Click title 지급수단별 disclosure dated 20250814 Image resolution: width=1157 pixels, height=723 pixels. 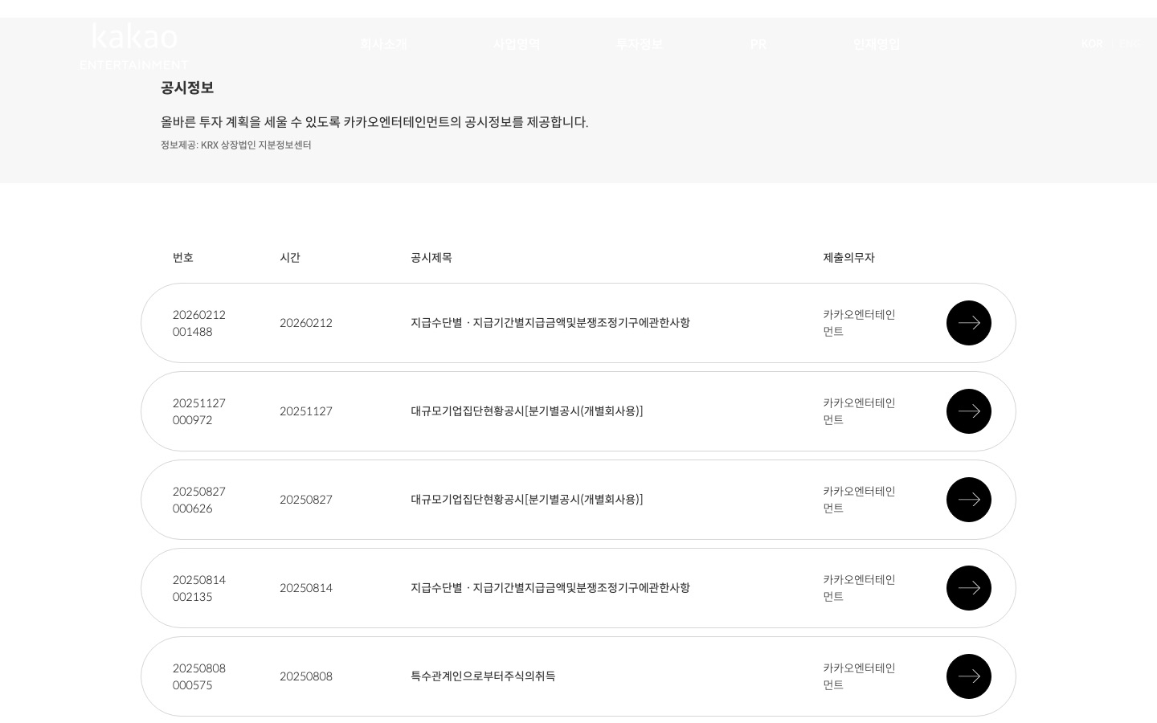click(x=550, y=588)
